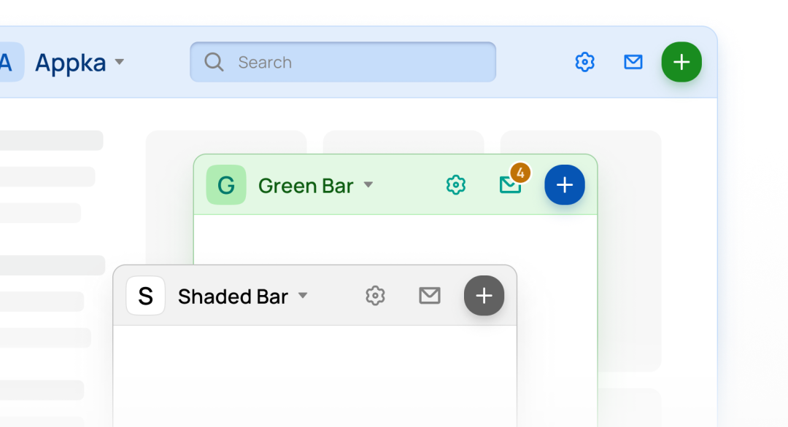This screenshot has height=427, width=788.
Task: Click the blue plus button in Green Bar
Action: (x=564, y=184)
